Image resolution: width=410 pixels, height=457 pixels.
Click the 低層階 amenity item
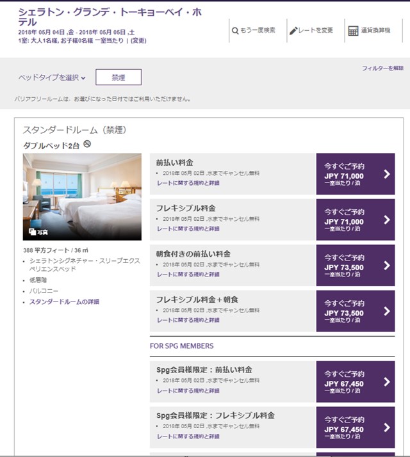38,280
